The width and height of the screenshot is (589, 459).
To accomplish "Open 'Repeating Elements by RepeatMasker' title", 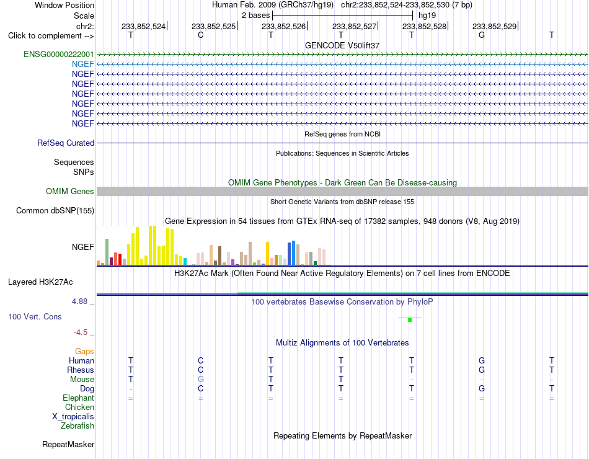I will point(342,435).
